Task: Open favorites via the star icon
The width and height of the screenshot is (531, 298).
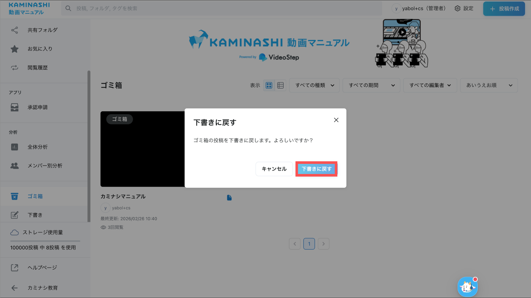Action: click(x=15, y=49)
